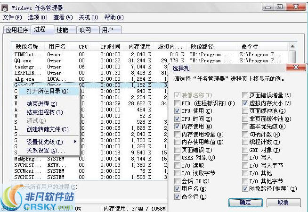
Task: Choose 打开所在目录(O) from context menu
Action: (48, 91)
